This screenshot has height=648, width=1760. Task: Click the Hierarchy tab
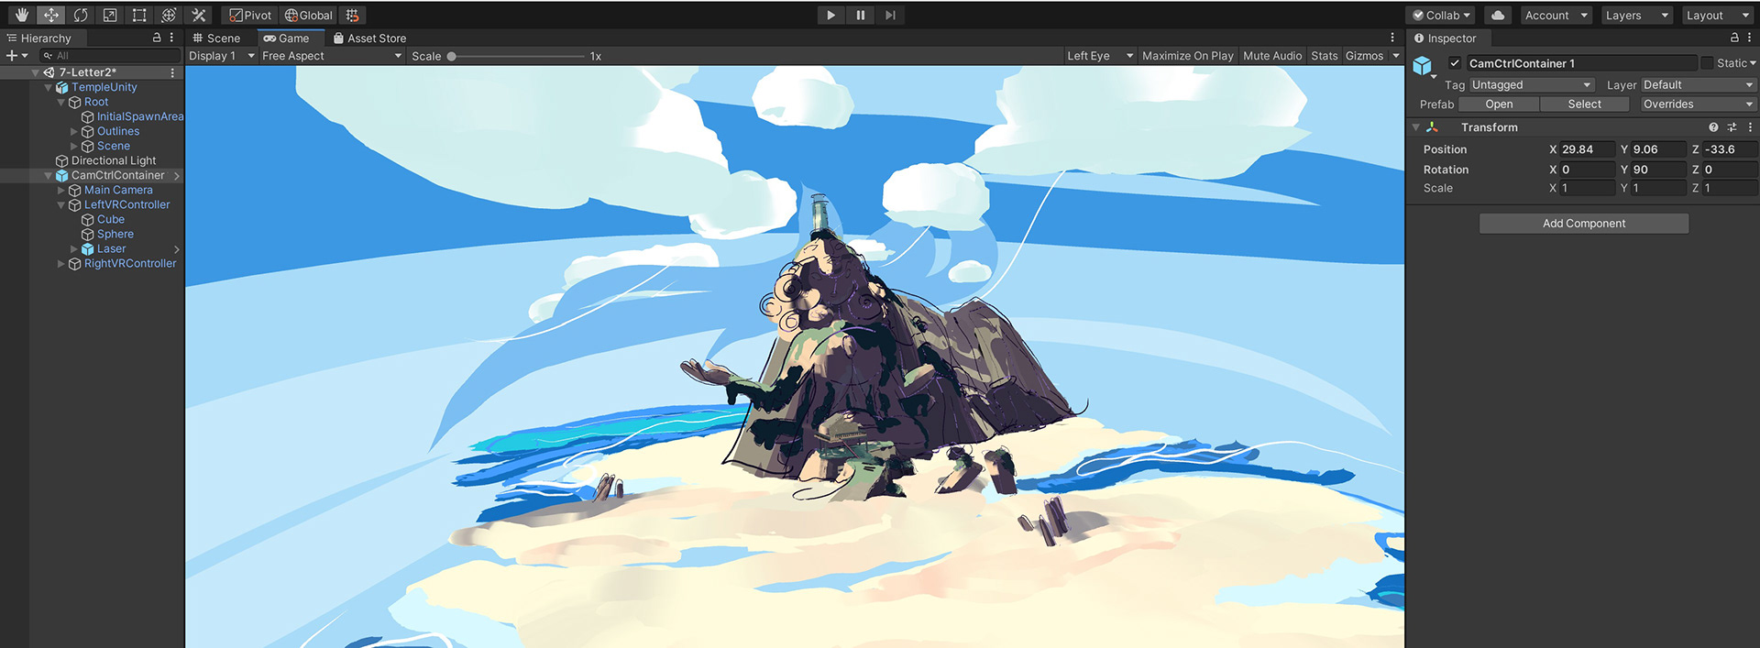pos(38,38)
